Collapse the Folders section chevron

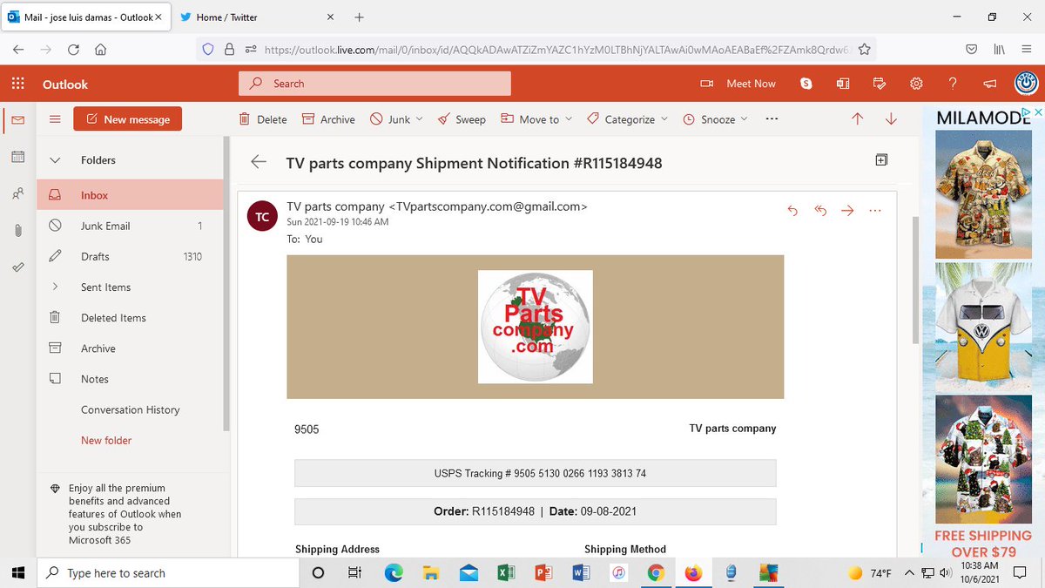click(55, 160)
